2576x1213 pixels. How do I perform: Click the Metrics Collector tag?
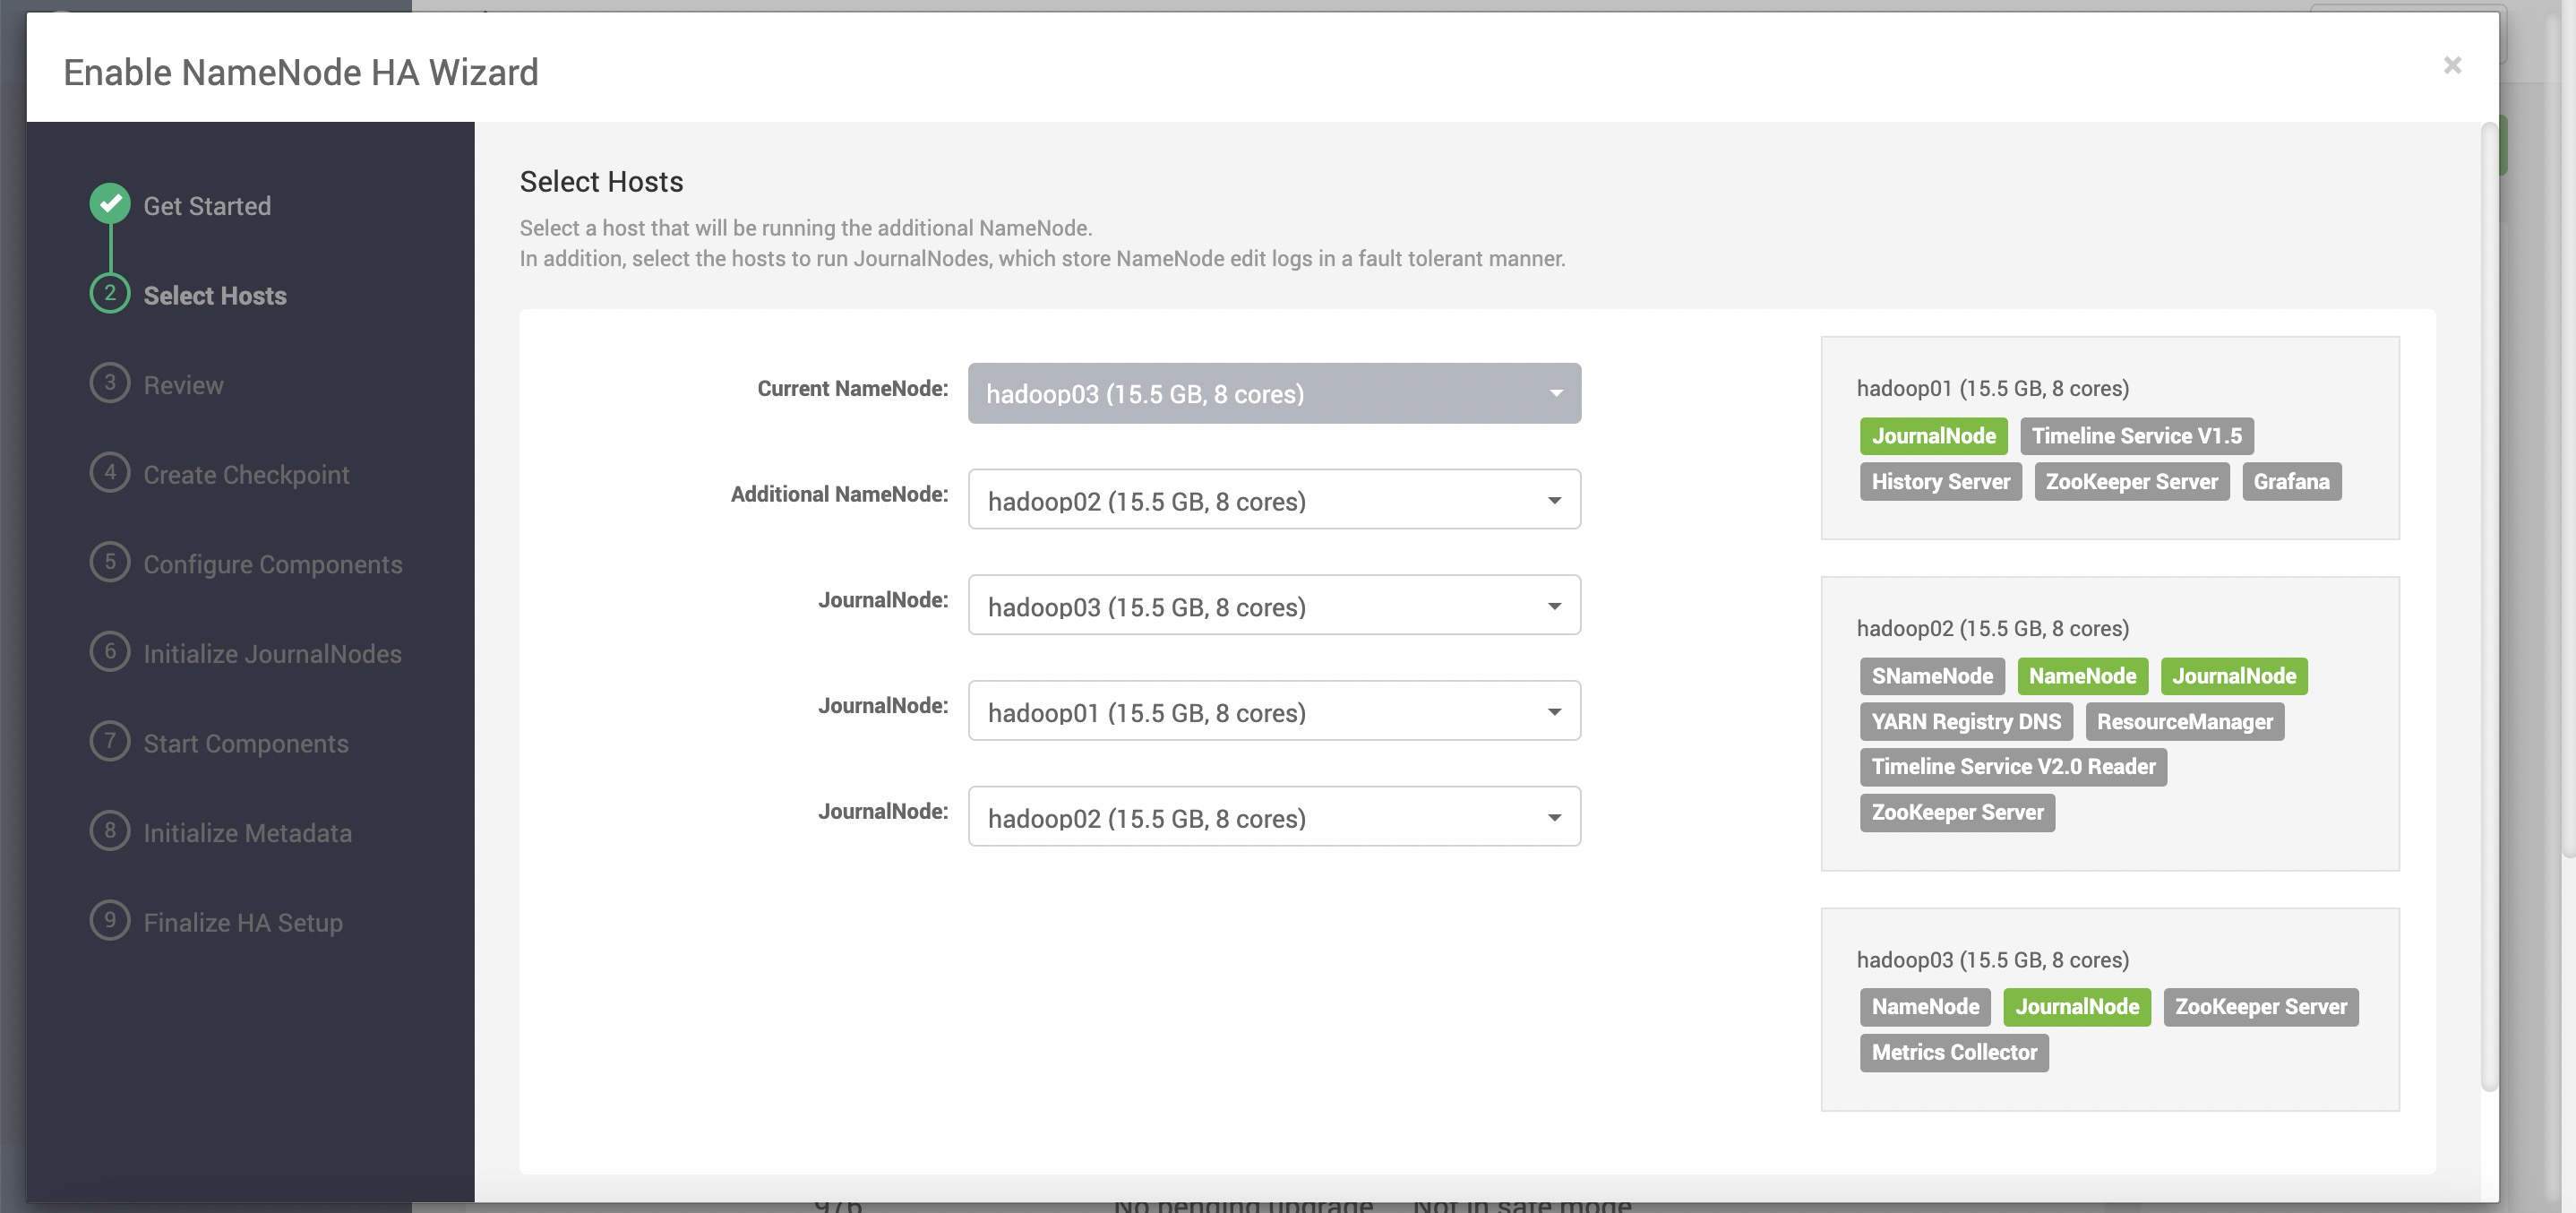click(1954, 1053)
